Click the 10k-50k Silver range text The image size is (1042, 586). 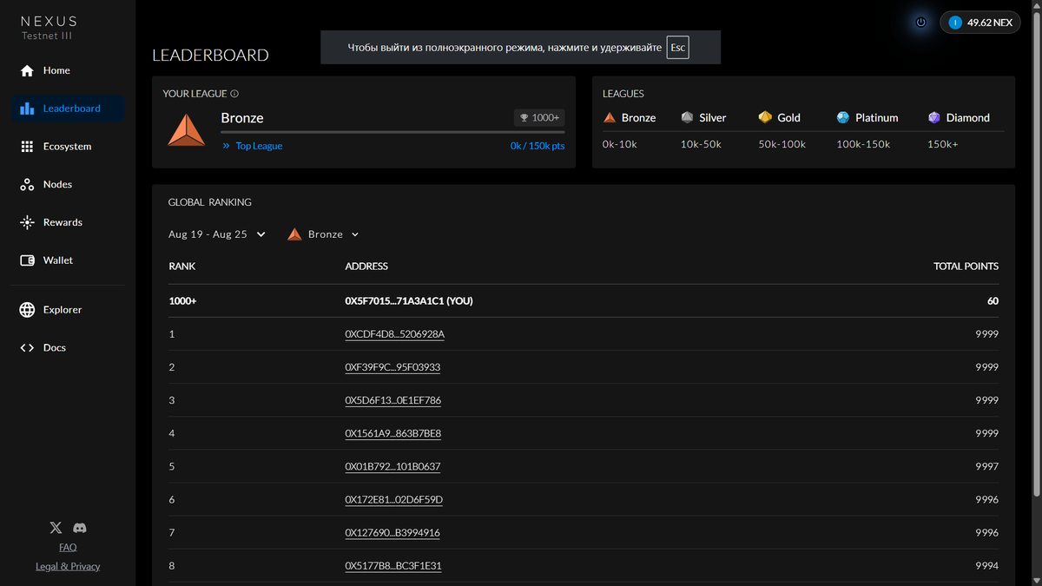[701, 144]
